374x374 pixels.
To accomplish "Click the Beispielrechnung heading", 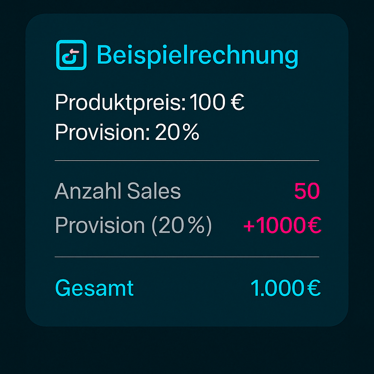I will tap(197, 56).
